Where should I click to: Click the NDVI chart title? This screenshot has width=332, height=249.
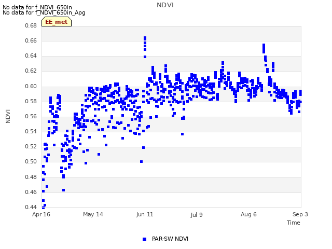[165, 5]
